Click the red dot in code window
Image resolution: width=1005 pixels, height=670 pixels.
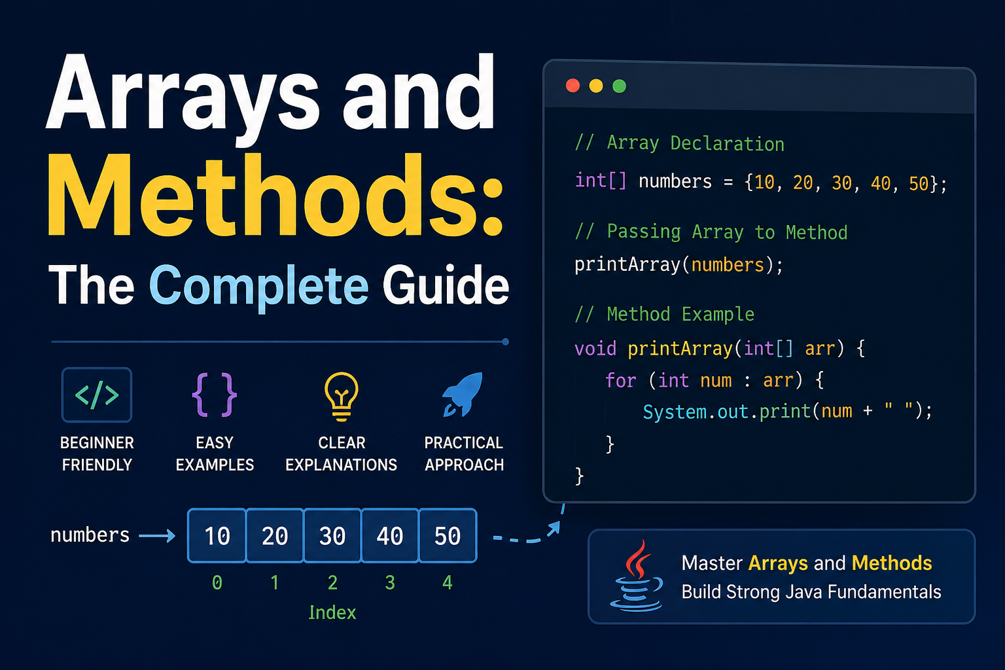pyautogui.click(x=573, y=86)
